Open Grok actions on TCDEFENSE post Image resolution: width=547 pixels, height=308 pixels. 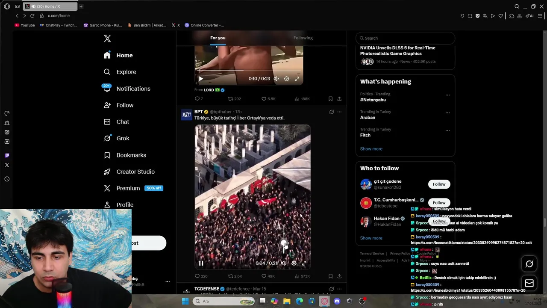(x=331, y=289)
